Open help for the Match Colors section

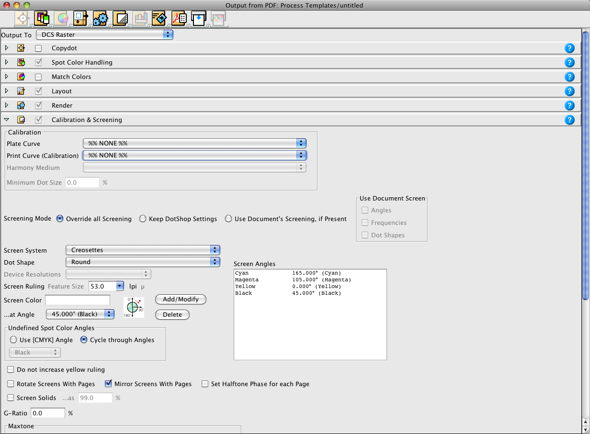569,77
